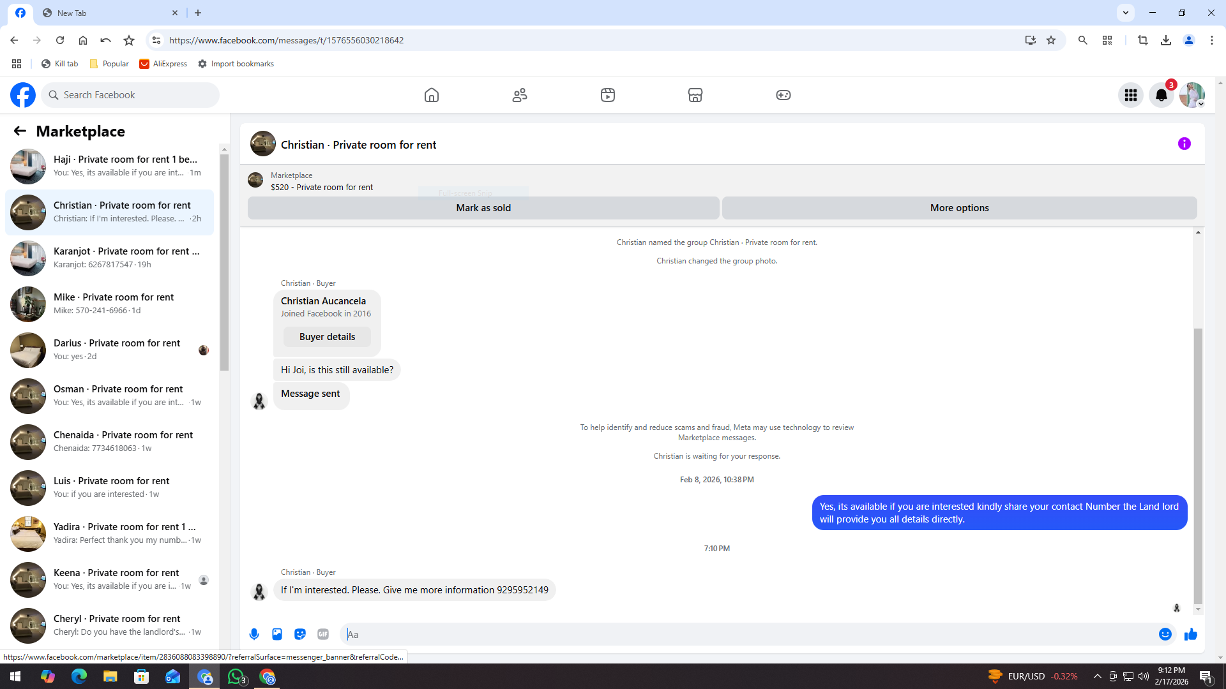Screen dimensions: 1226x689
Task: Expand browser tab search dropdown
Action: [x=1126, y=13]
